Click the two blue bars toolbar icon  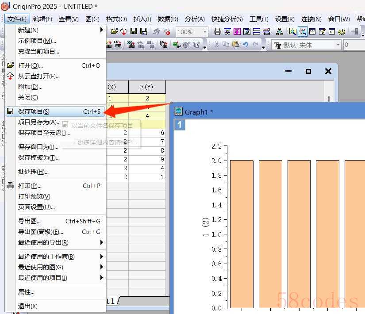click(257, 31)
